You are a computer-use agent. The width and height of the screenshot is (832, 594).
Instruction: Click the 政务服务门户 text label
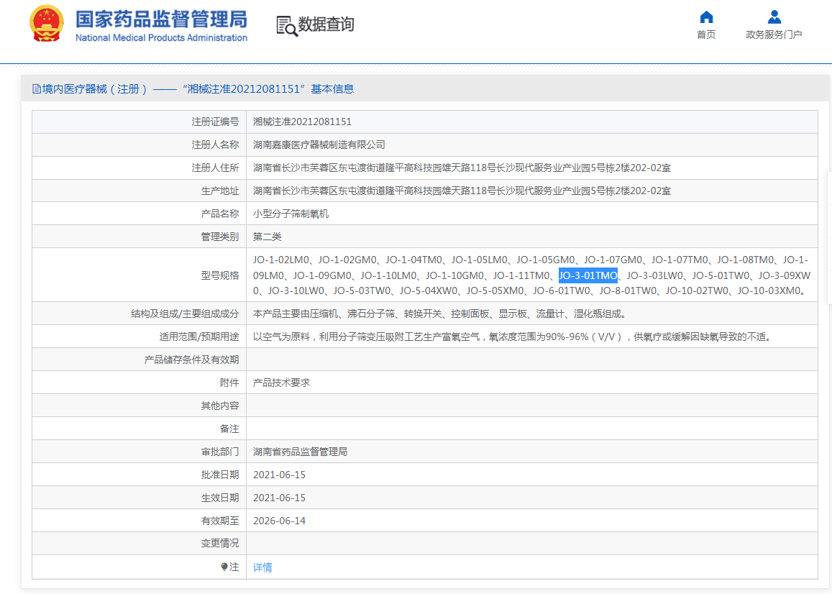click(774, 35)
